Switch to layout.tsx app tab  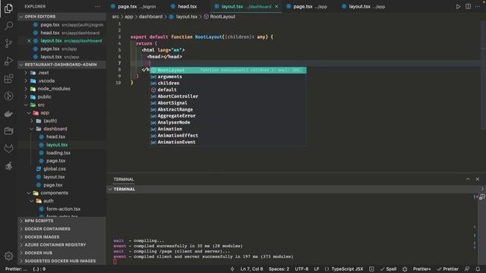(x=363, y=7)
